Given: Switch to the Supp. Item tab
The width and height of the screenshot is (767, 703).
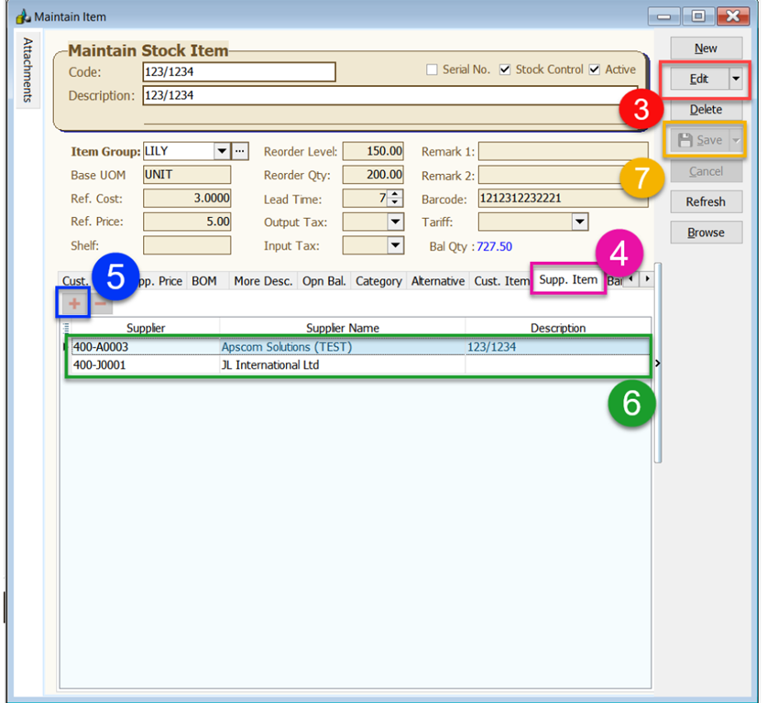Looking at the screenshot, I should [x=568, y=279].
